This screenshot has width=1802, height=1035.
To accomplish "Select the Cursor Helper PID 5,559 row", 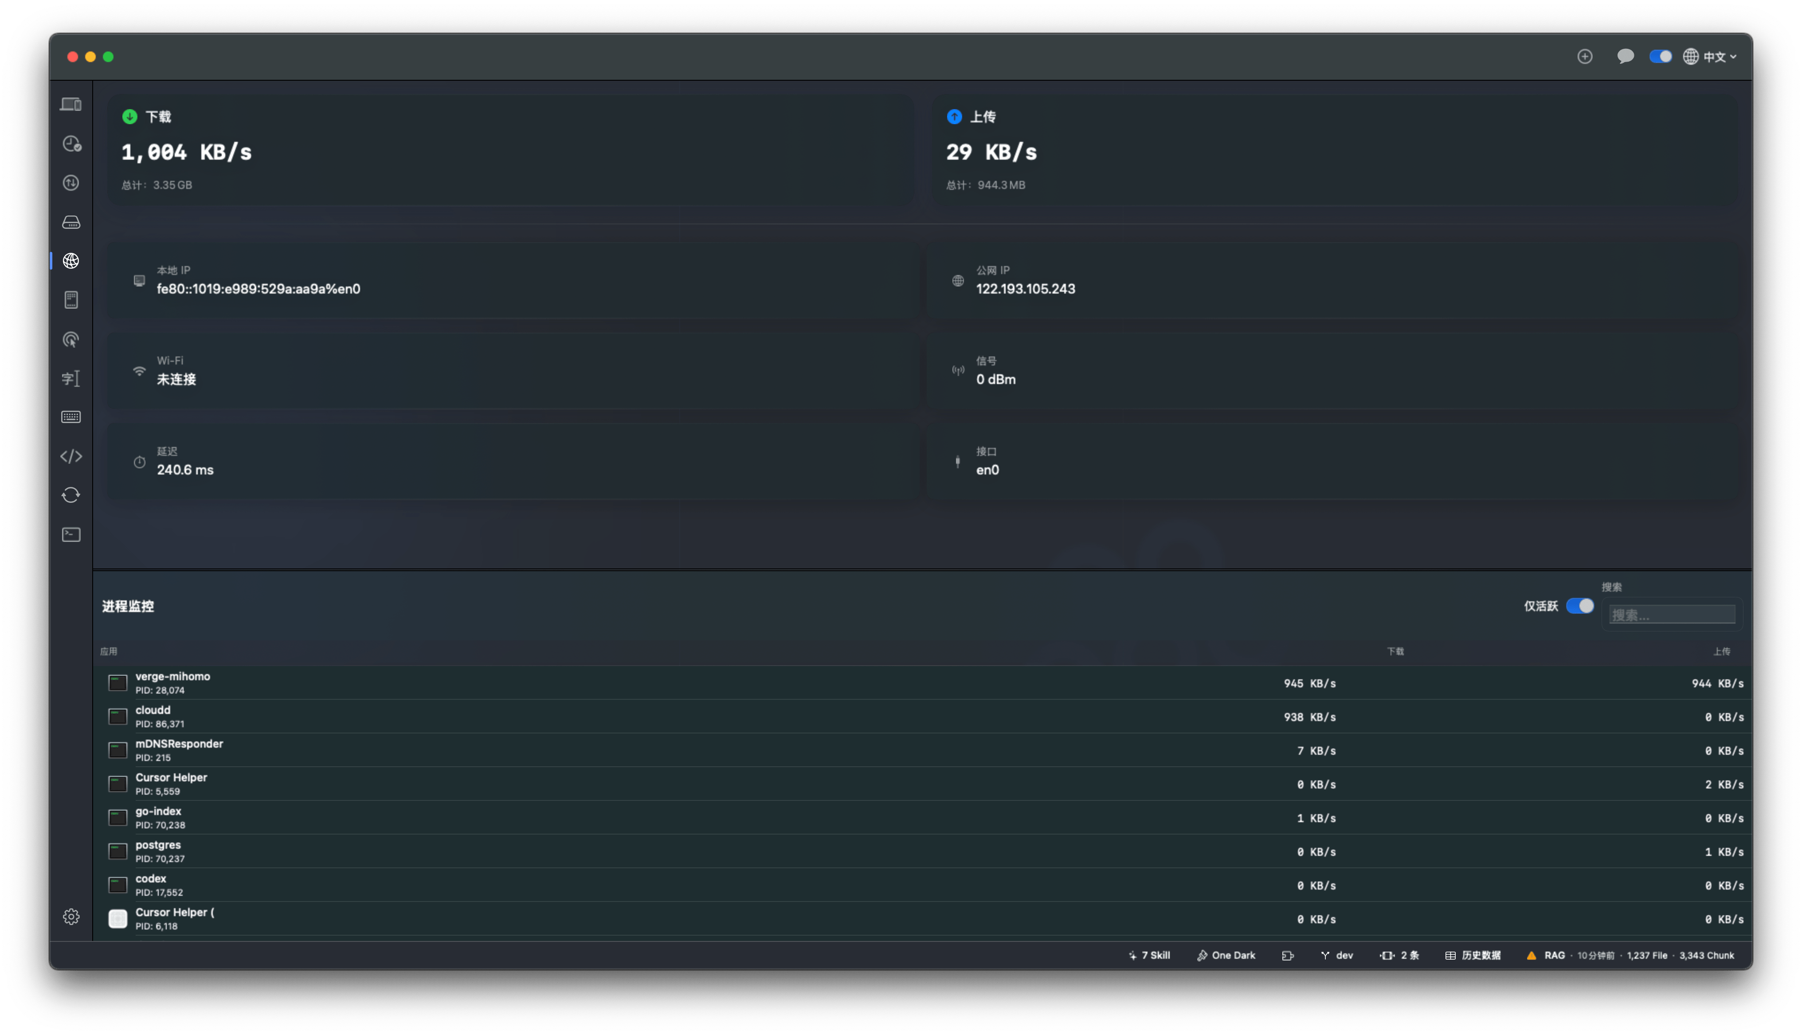I will click(x=922, y=784).
